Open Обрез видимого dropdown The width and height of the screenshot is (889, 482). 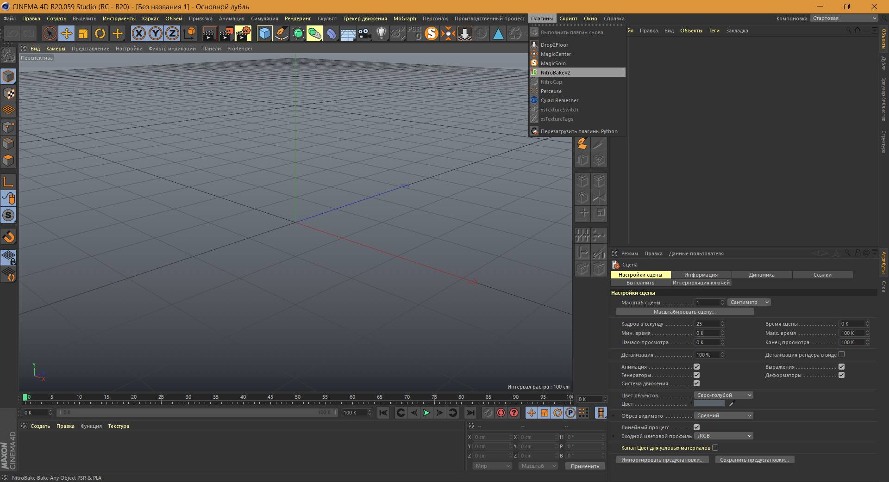[x=723, y=415]
